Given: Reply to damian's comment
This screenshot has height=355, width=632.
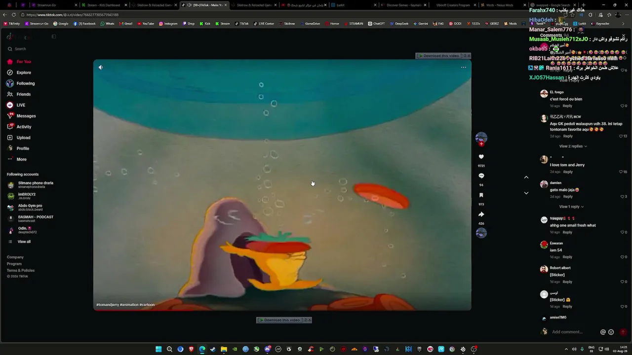Looking at the screenshot, I should [568, 197].
